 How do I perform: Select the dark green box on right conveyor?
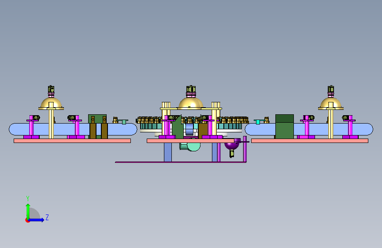tap(285, 127)
